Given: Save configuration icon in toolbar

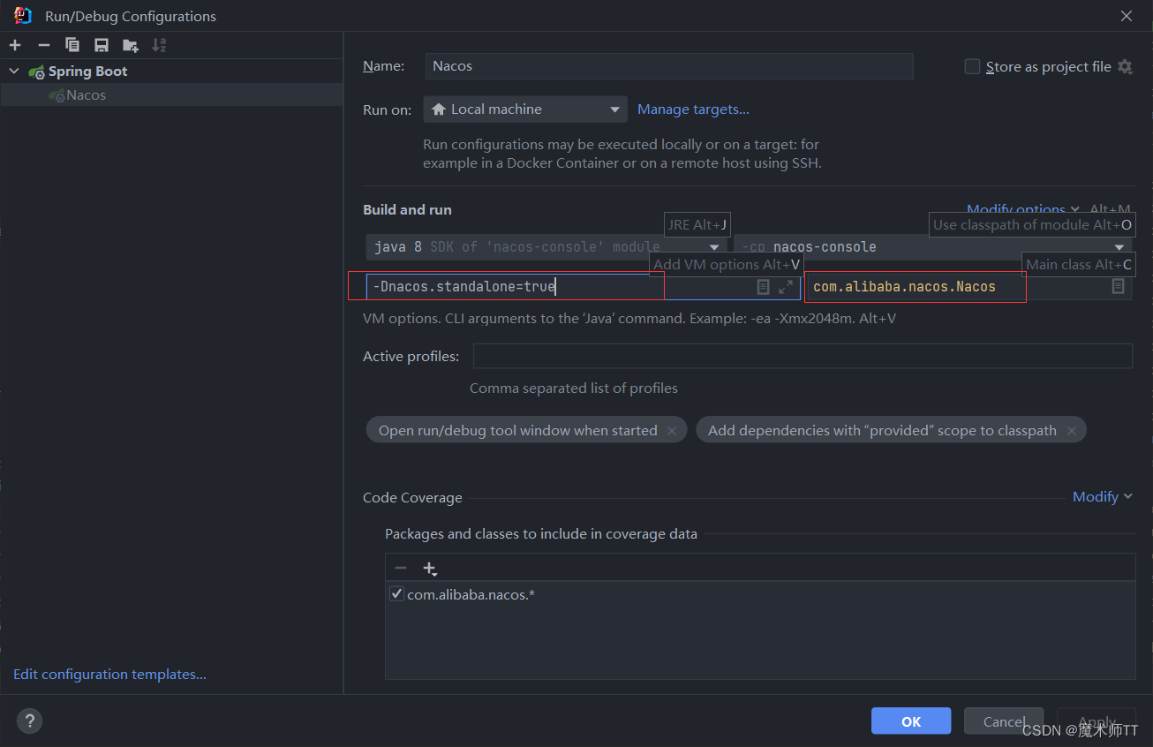Looking at the screenshot, I should tap(102, 45).
